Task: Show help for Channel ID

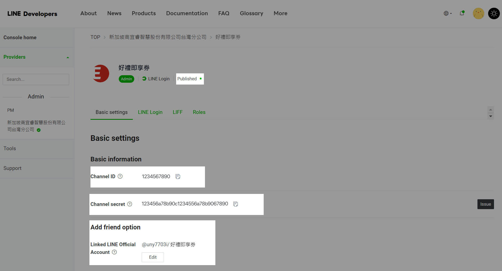Action: (120, 176)
